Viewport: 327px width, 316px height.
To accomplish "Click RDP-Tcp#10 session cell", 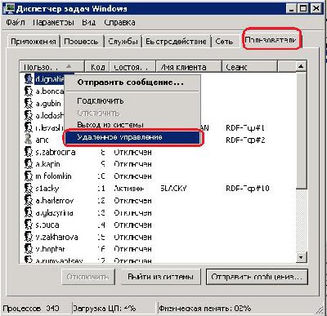I will click(248, 189).
